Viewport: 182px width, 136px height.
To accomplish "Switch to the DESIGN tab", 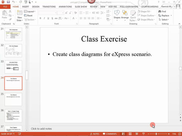I will tap(36, 7).
